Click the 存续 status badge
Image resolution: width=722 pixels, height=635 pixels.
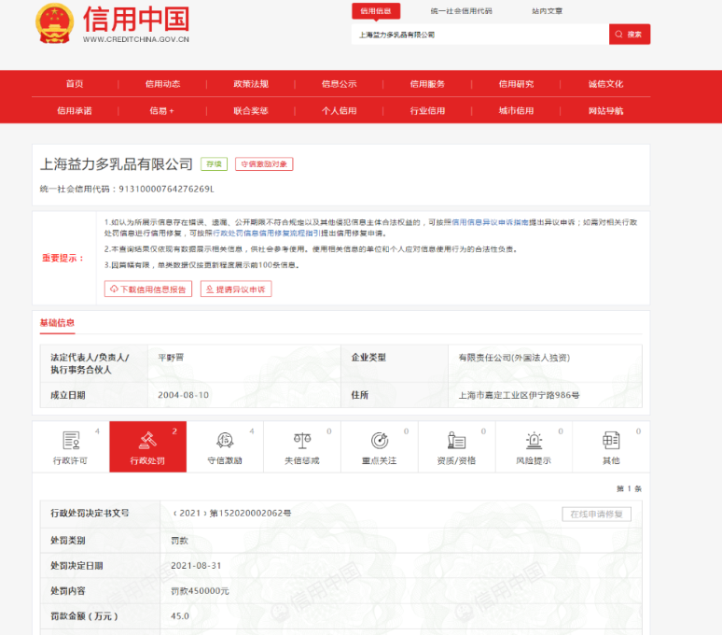215,164
